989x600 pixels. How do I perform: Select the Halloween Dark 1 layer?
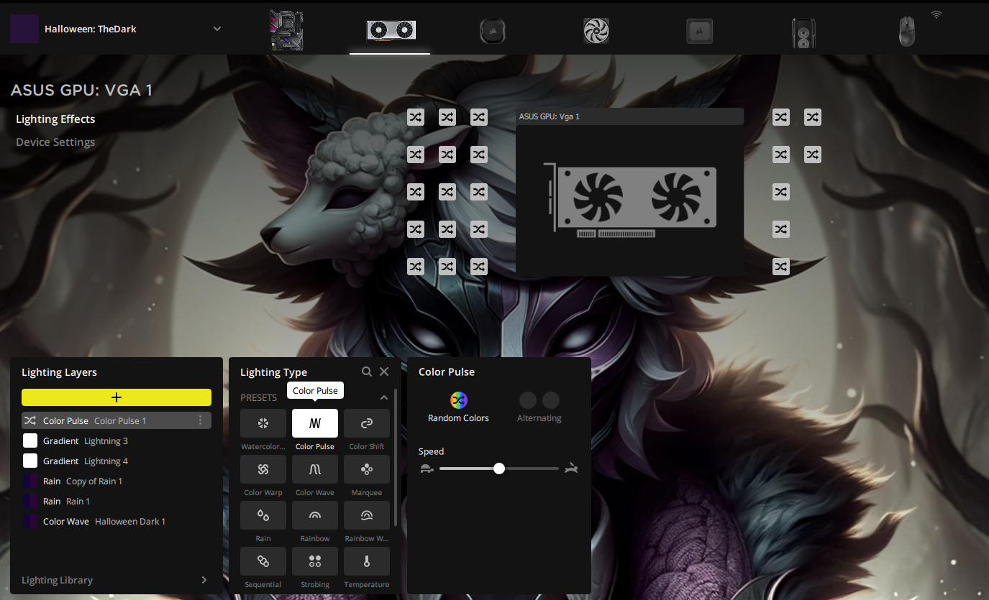click(x=117, y=521)
